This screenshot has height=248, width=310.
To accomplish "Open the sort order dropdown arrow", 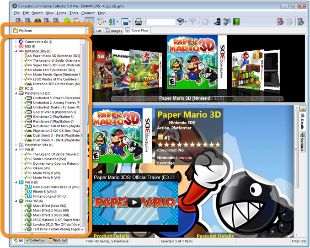I will tap(118, 22).
